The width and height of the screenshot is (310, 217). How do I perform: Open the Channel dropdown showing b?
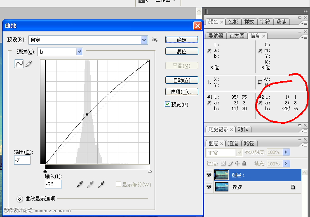[x=79, y=52]
